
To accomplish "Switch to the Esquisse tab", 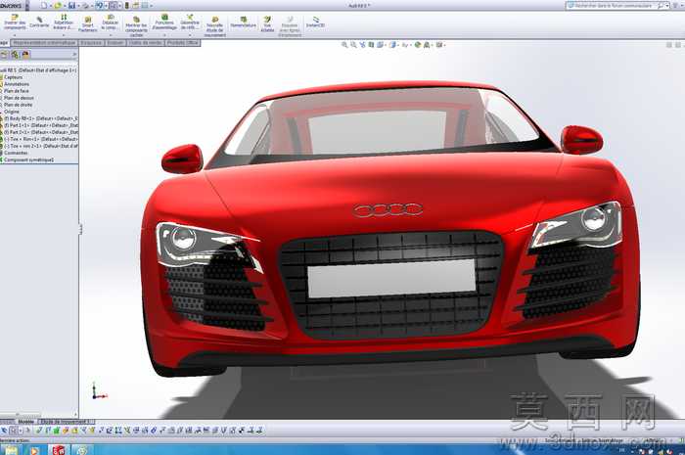I will (91, 43).
